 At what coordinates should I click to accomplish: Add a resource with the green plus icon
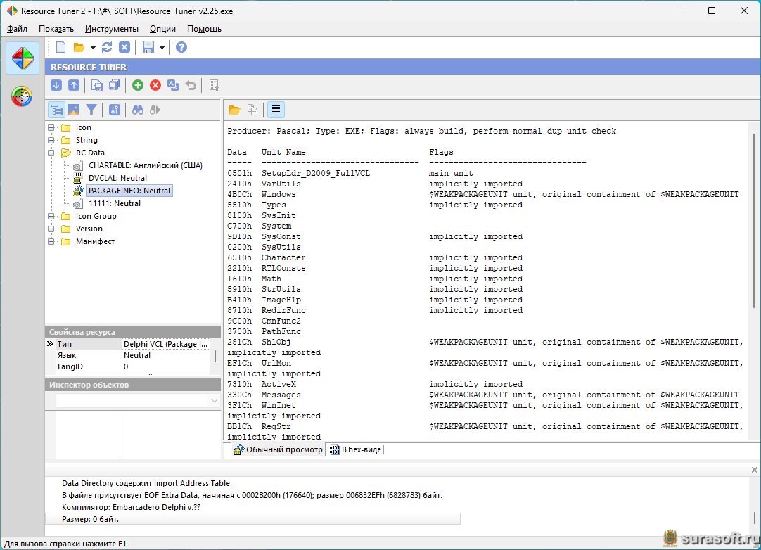(x=138, y=85)
